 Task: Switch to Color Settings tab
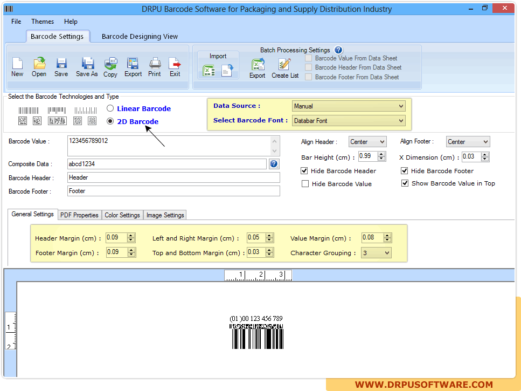click(x=122, y=215)
